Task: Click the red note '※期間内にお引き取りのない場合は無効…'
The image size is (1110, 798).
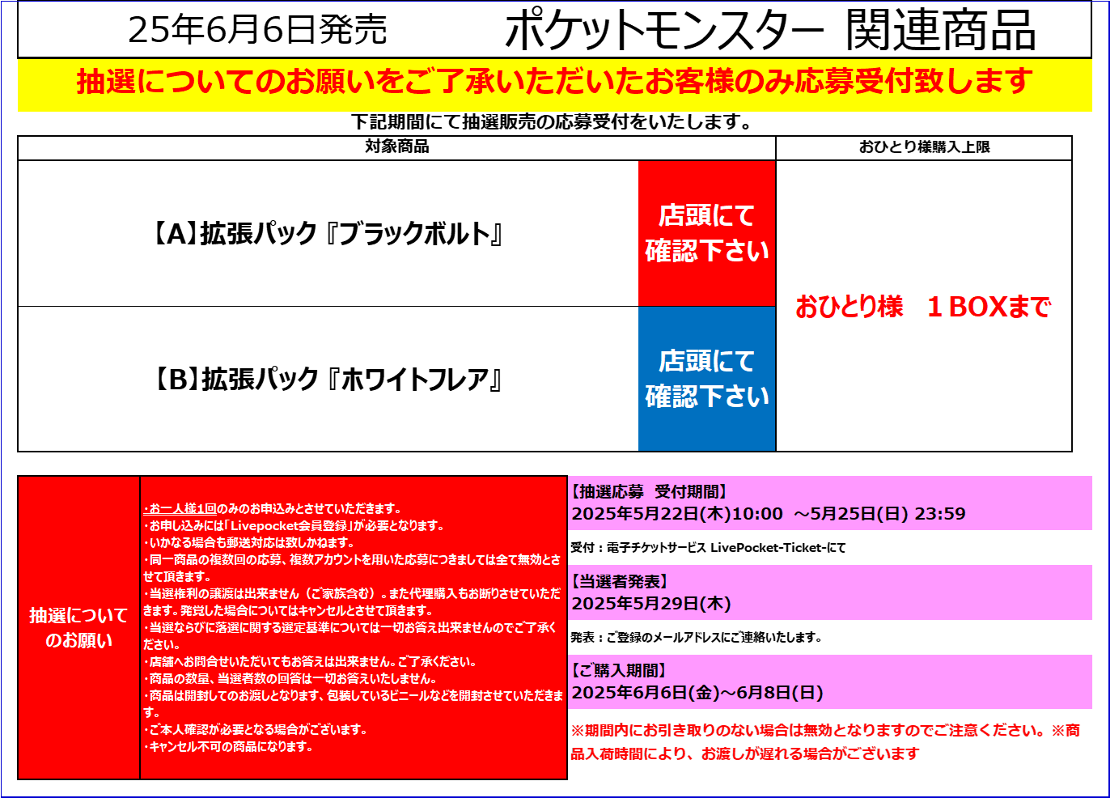Action: point(825,730)
